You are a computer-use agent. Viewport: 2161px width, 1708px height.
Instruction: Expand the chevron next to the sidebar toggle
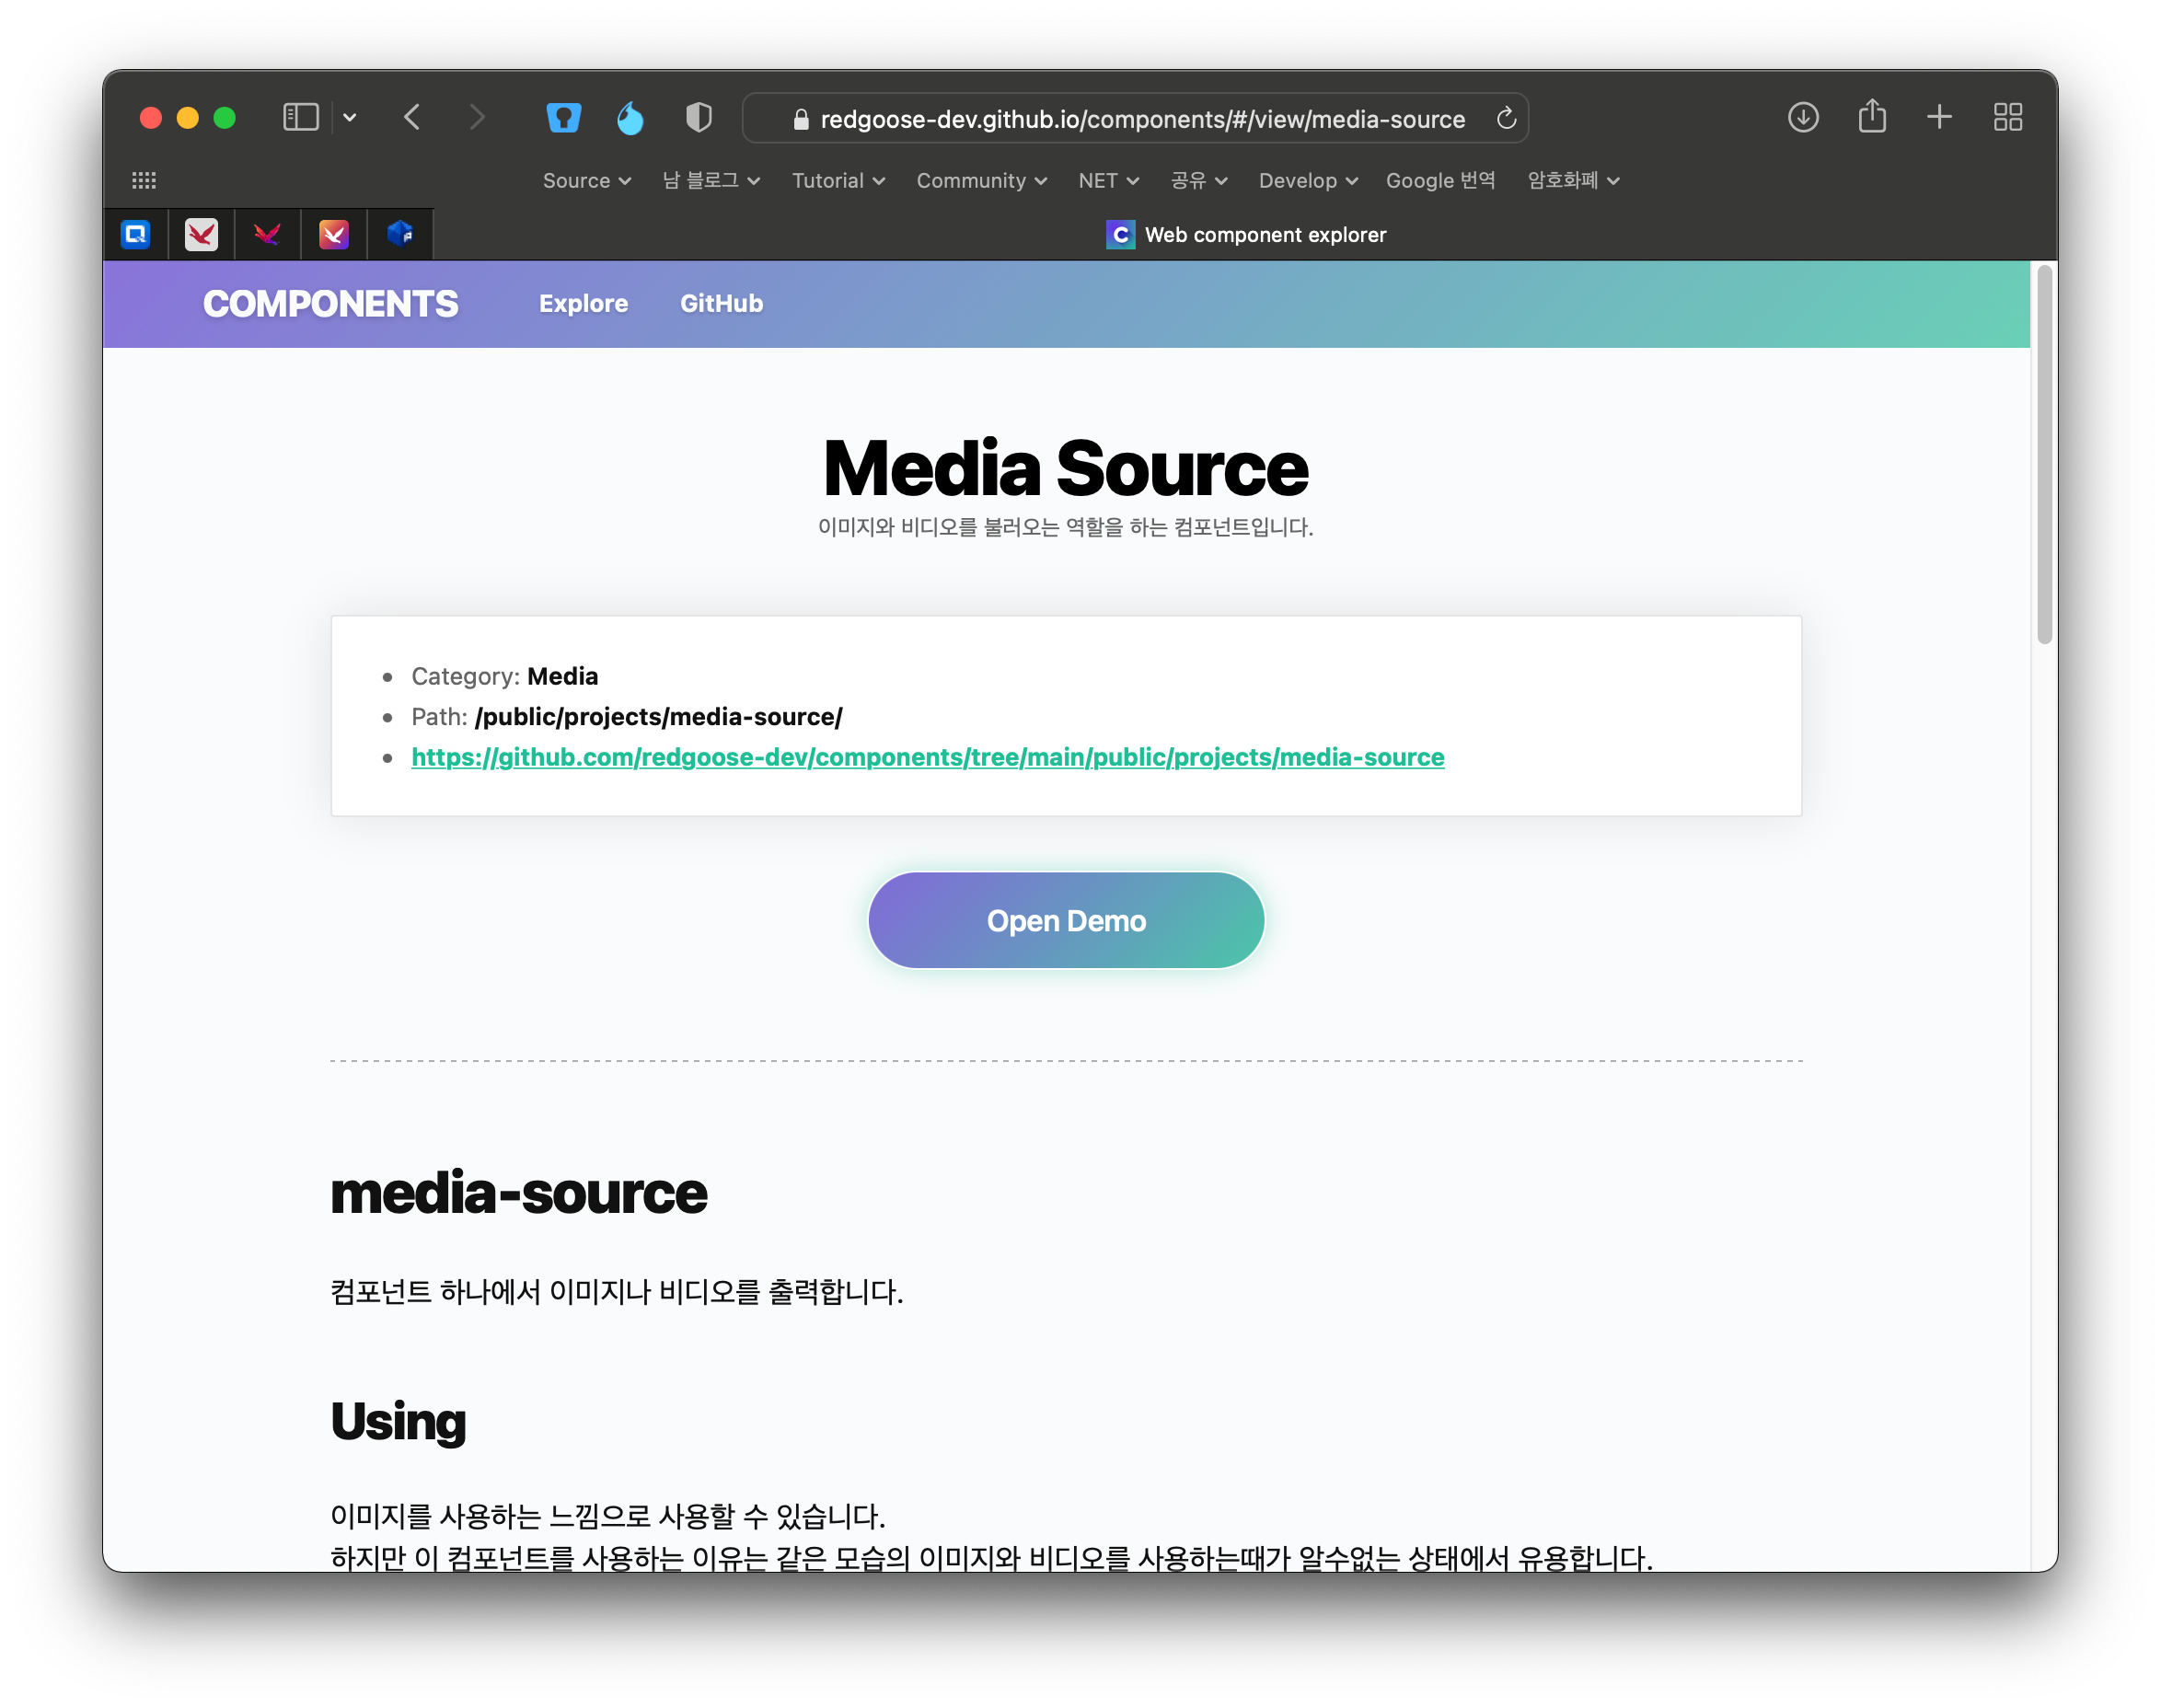tap(349, 117)
